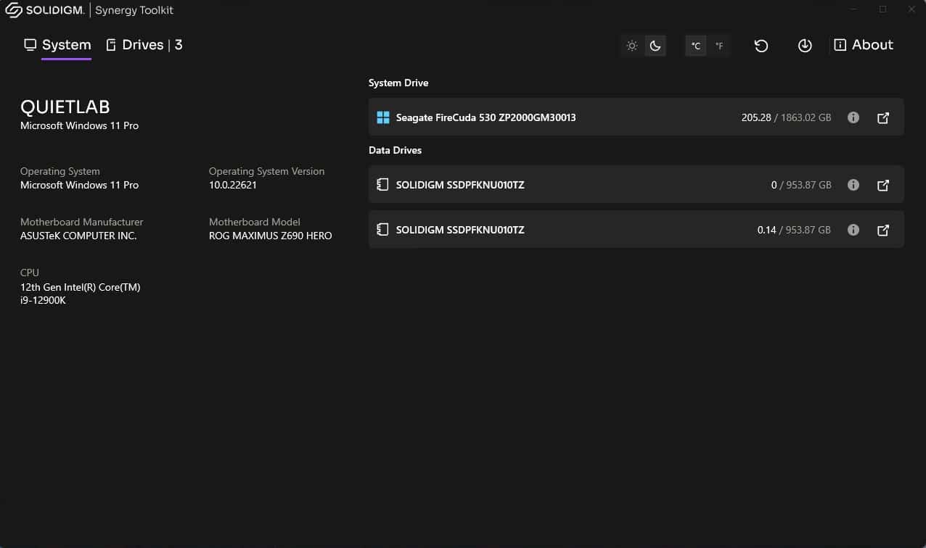Show info for SOLIDIGM drive with 0 GB used

pos(853,185)
